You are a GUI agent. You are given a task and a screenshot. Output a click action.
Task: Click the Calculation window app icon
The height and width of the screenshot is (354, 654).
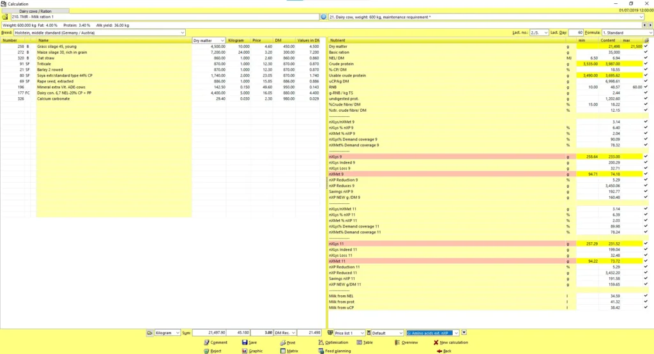click(4, 4)
